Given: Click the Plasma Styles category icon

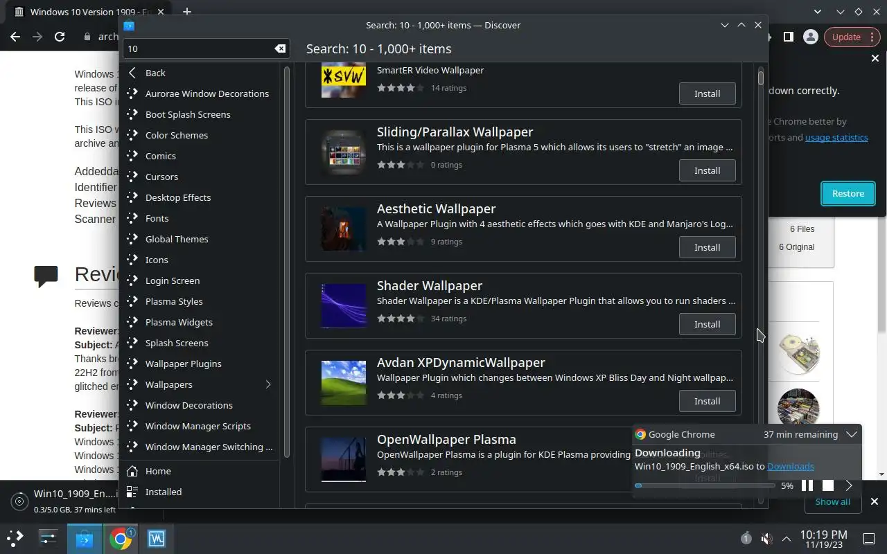Looking at the screenshot, I should coord(132,301).
